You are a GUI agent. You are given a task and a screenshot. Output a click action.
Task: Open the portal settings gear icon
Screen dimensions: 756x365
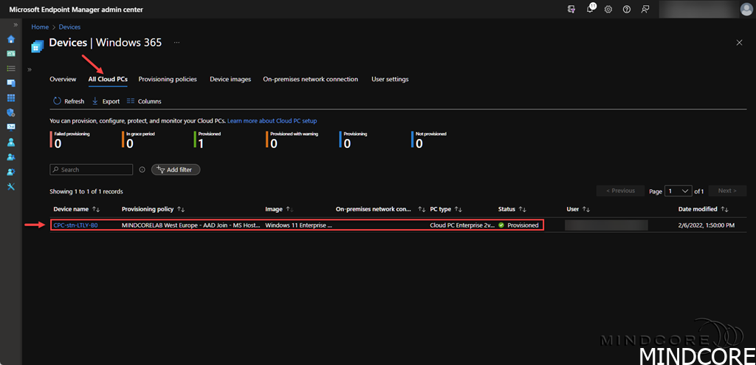pos(608,9)
